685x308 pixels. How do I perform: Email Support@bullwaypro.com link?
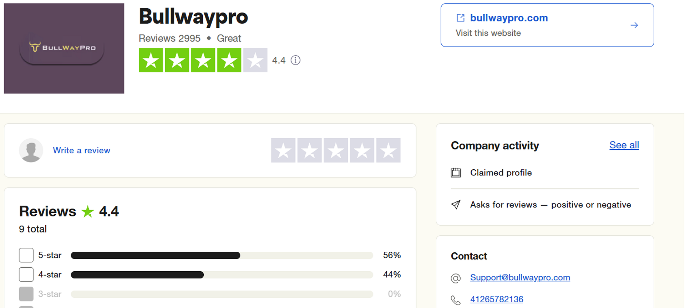520,277
